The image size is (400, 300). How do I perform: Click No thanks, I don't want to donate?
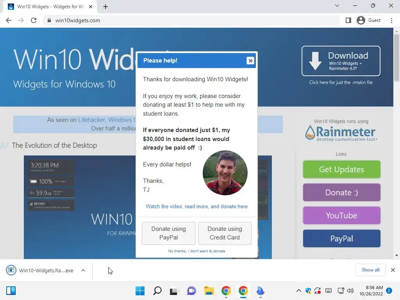(196, 251)
